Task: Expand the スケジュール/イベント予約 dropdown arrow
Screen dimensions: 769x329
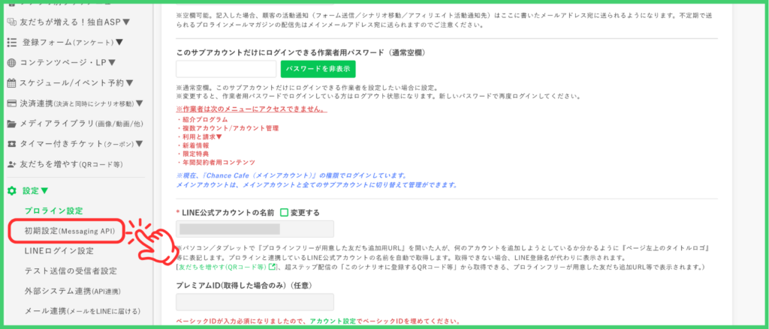Action: point(130,83)
